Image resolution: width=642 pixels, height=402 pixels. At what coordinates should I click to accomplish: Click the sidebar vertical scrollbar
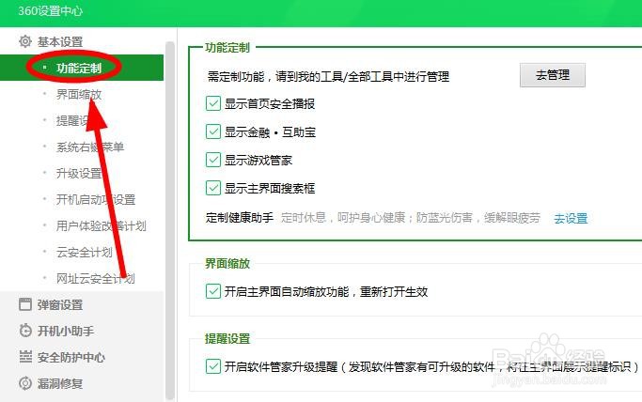(x=170, y=221)
